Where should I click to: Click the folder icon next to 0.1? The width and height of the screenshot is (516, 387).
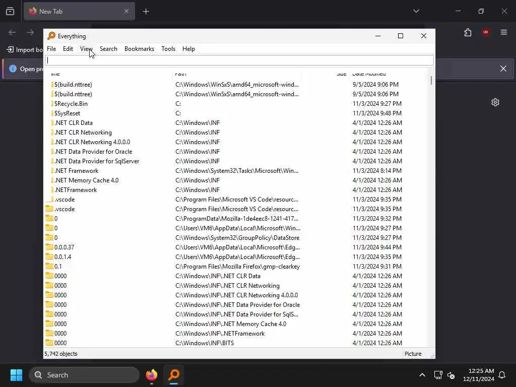[x=49, y=266]
